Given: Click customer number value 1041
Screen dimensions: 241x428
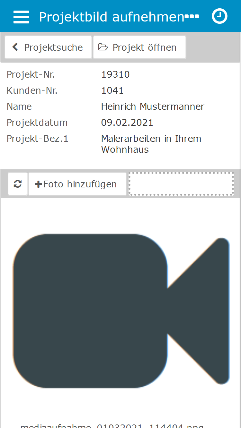Looking at the screenshot, I should point(112,90).
